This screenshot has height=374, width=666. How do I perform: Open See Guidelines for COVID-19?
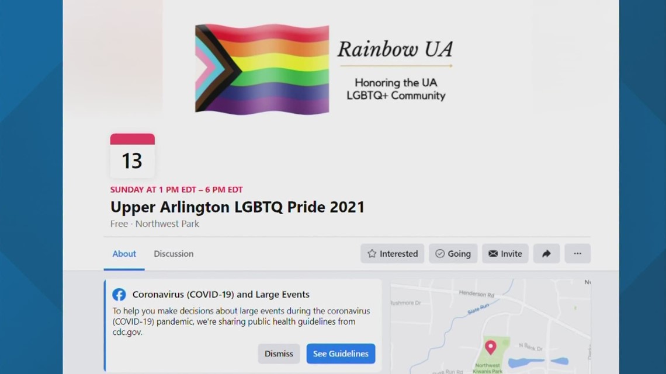(x=341, y=354)
